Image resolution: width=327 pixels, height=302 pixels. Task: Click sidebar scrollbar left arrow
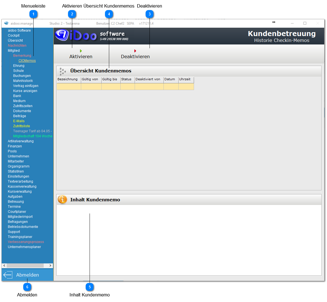[4, 266]
